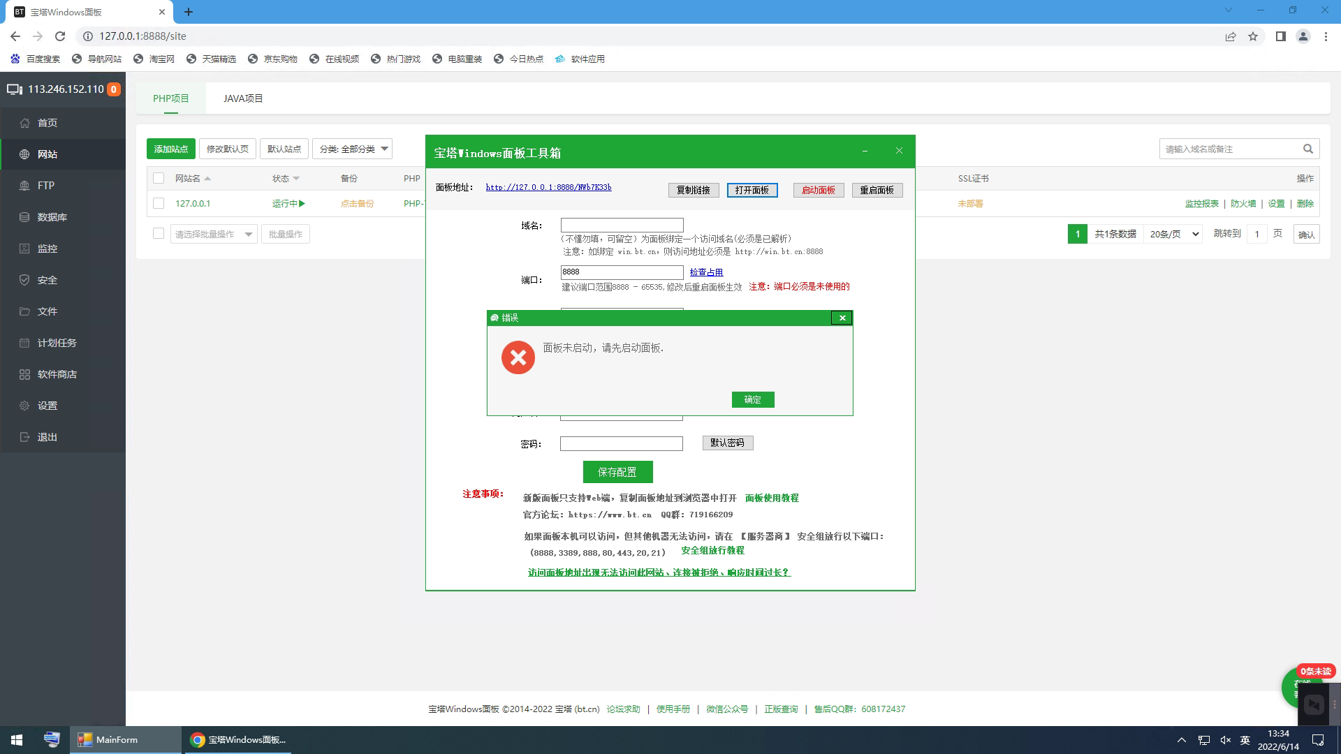Switch to MainForm in the taskbar
The image size is (1341, 754).
pos(126,740)
